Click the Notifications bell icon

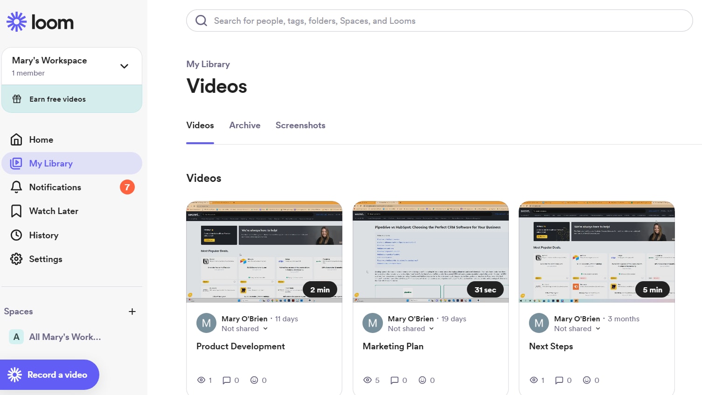16,187
